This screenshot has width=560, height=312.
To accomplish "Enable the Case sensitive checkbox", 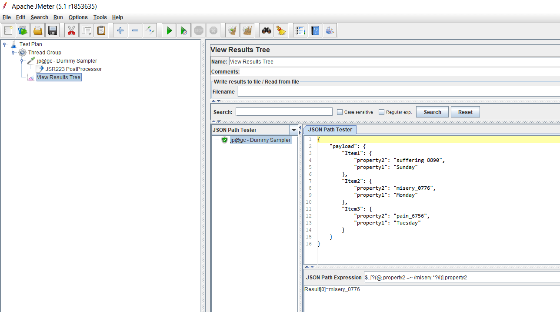I will click(340, 112).
